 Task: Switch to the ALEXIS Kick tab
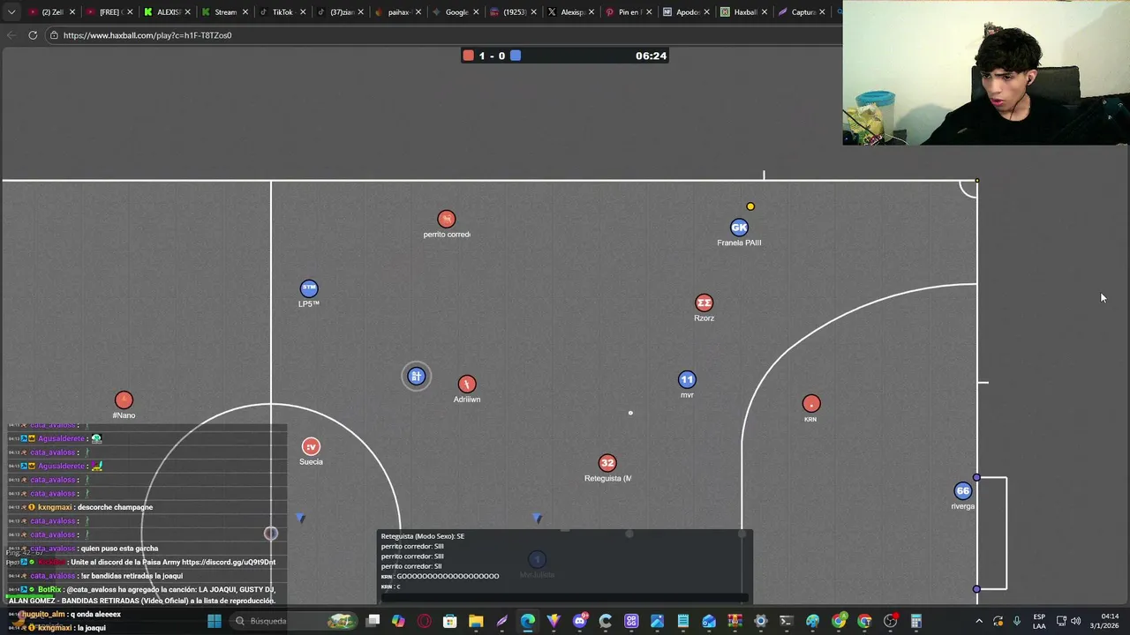click(x=166, y=12)
